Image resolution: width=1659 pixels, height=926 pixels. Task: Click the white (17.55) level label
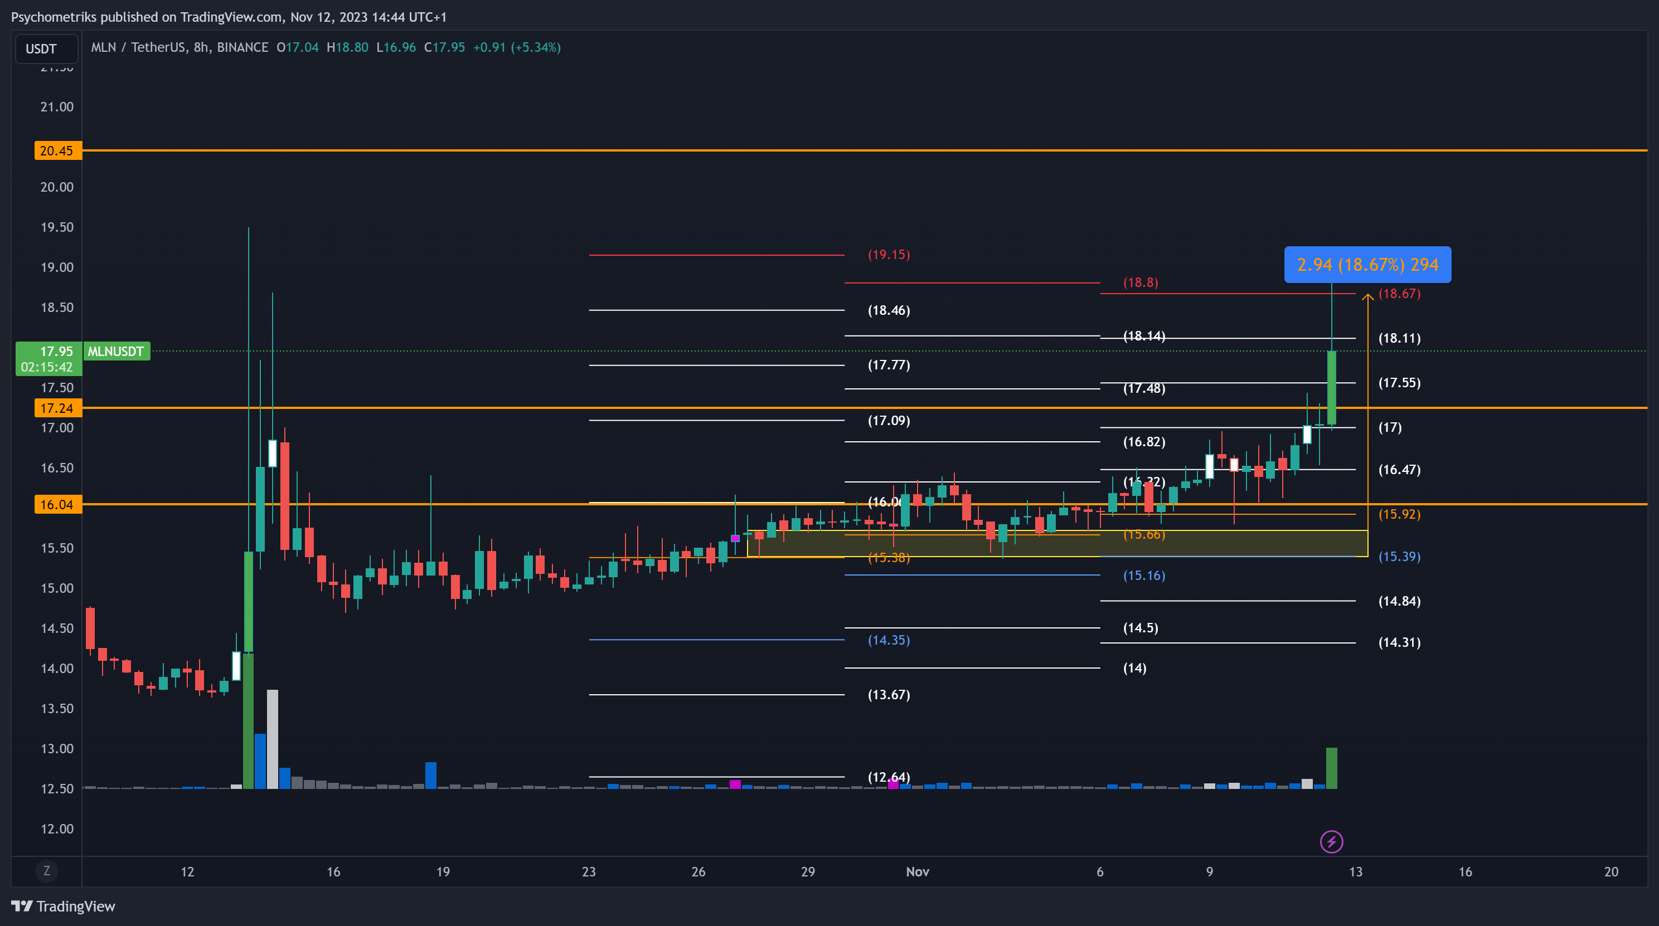1399,382
